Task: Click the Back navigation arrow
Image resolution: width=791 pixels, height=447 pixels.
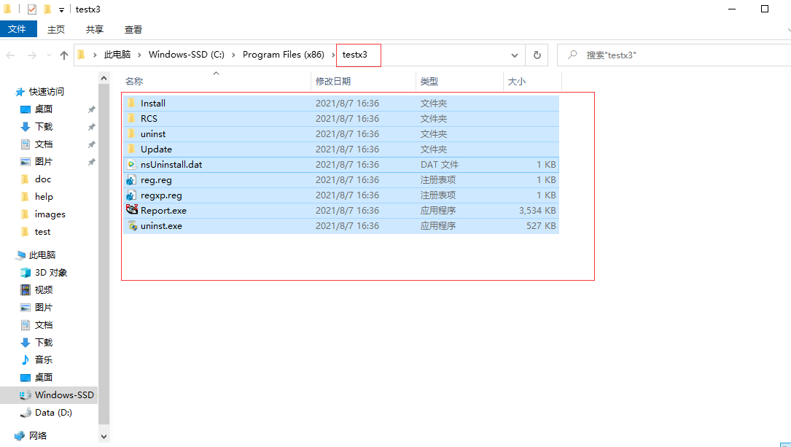Action: [11, 55]
